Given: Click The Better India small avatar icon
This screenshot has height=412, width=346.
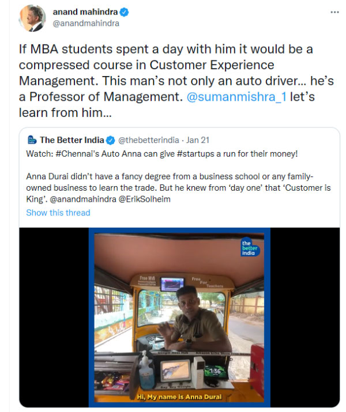Looking at the screenshot, I should coord(31,140).
